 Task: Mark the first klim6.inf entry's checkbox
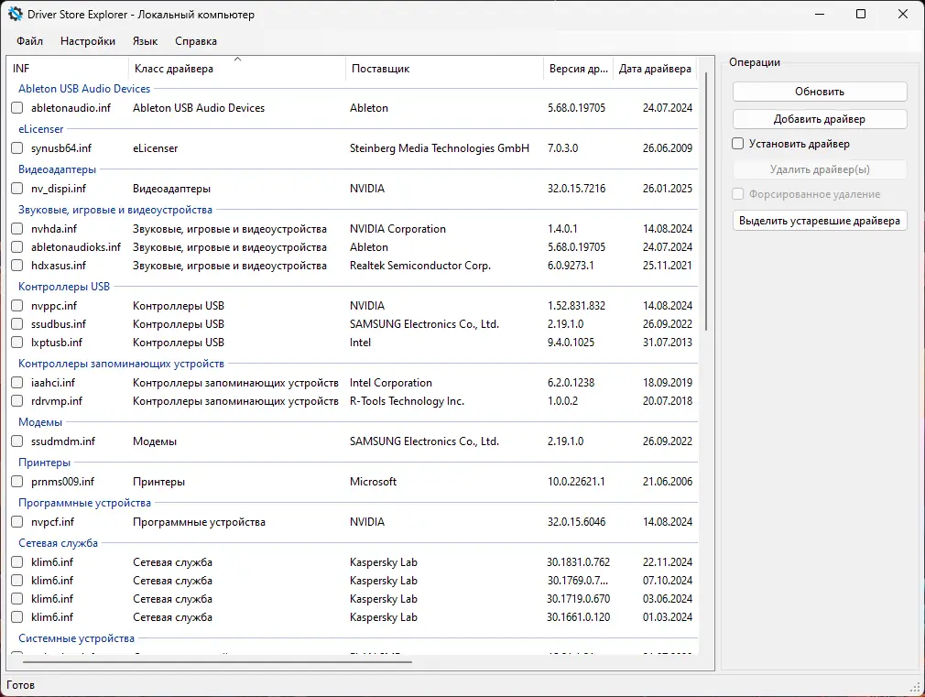tap(17, 562)
